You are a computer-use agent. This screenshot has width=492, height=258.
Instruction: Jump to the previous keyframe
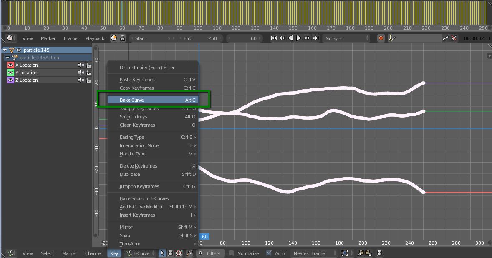(282, 38)
